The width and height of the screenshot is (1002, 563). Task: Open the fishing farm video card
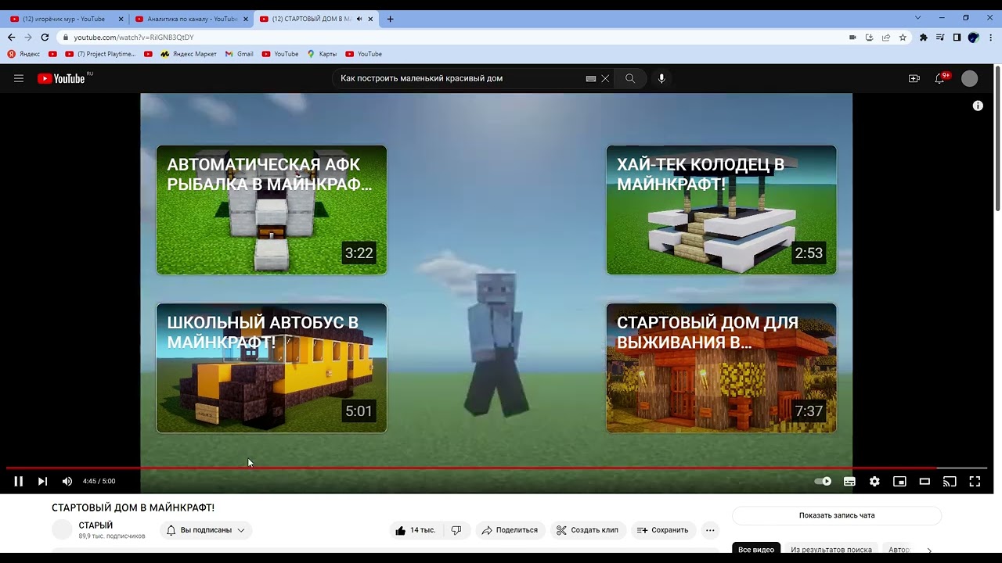[272, 210]
